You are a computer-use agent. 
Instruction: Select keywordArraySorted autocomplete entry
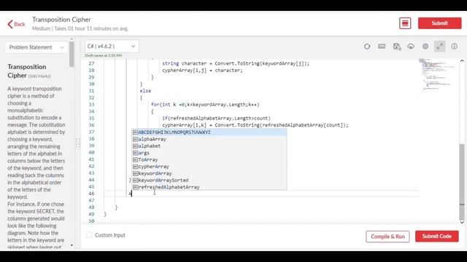[209, 180]
